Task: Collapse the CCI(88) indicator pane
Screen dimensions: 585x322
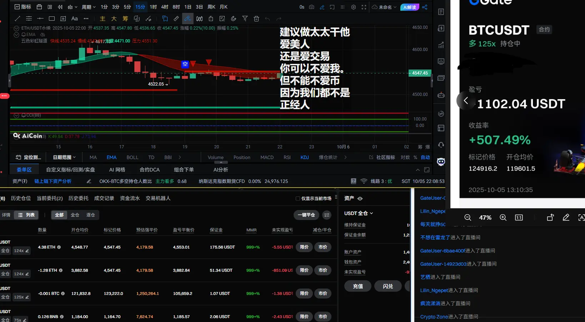Action: point(16,115)
